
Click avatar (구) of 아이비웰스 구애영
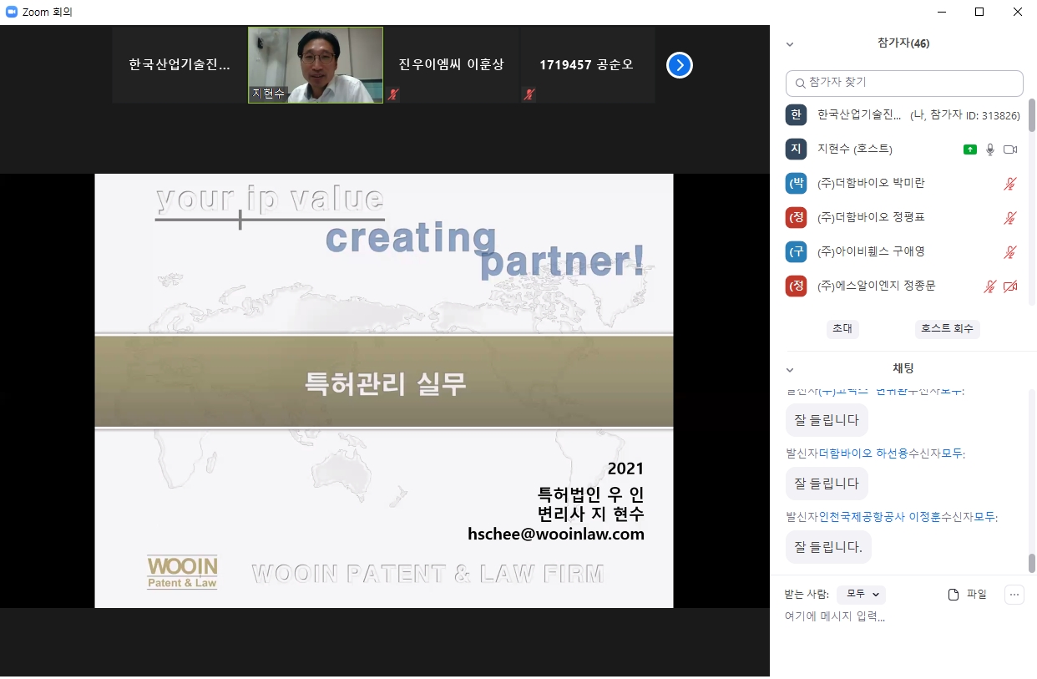click(796, 252)
